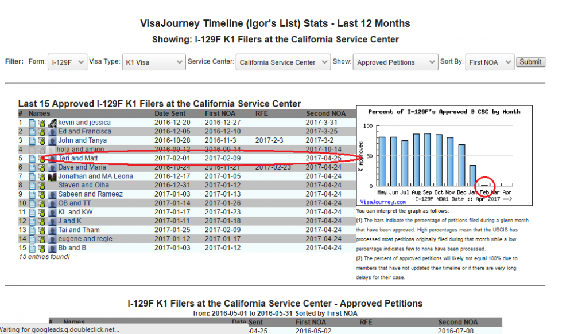Image resolution: width=574 pixels, height=334 pixels.
Task: Open the Sort By First NOA dropdown
Action: tap(490, 62)
